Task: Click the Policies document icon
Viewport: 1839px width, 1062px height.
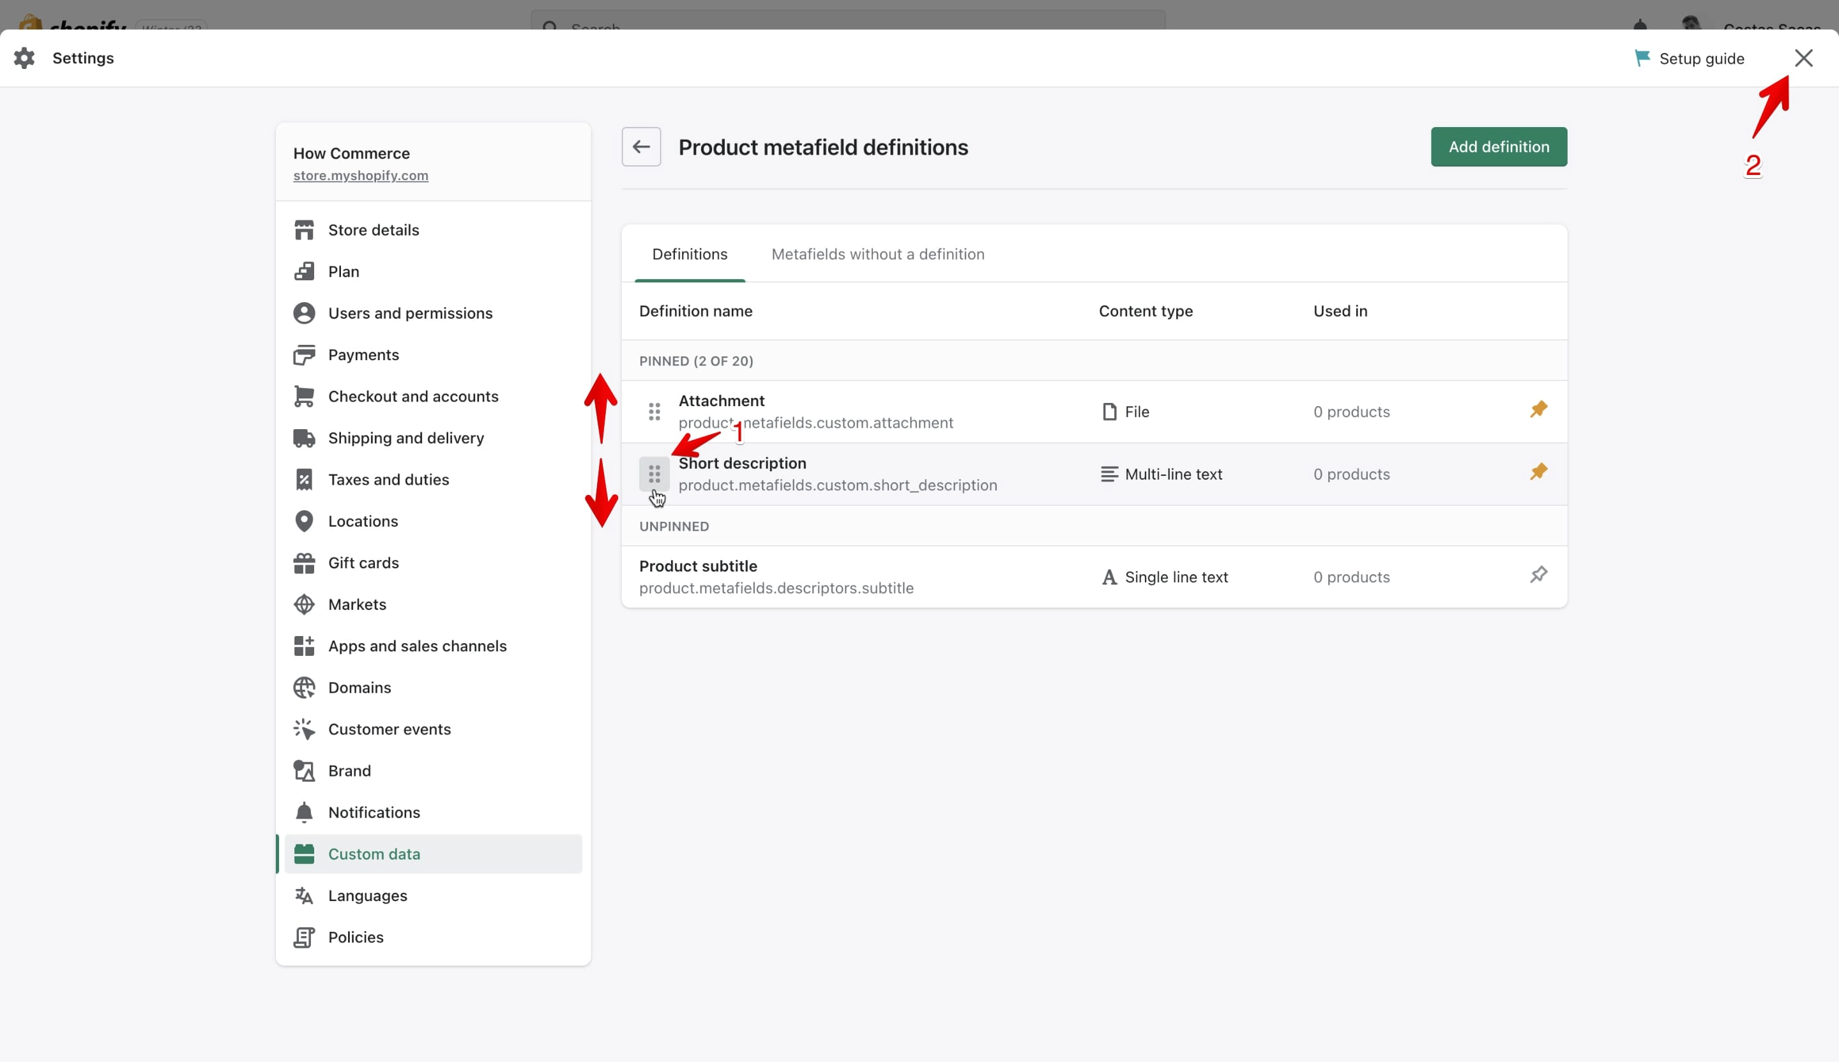Action: point(304,937)
